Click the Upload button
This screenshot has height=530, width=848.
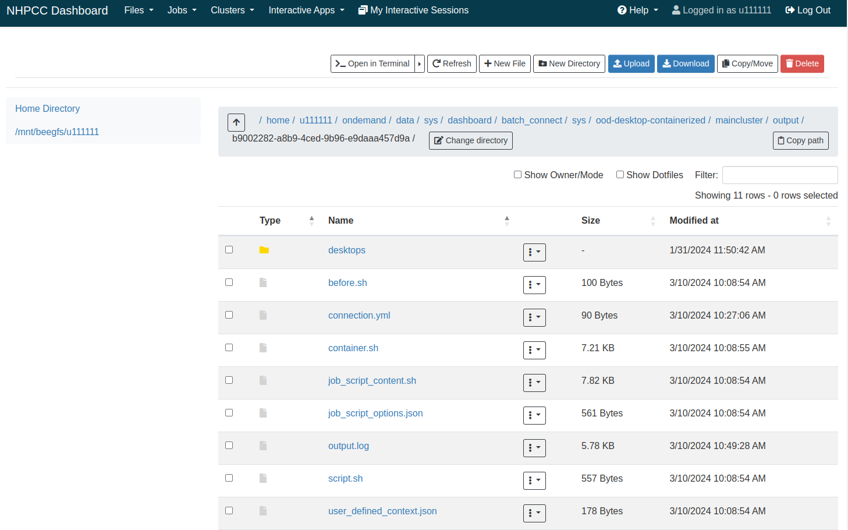tap(631, 63)
